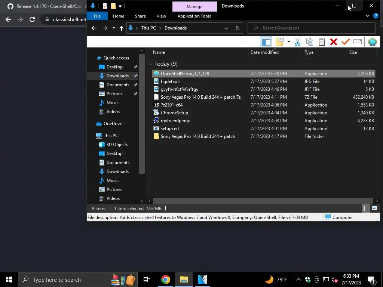
Task: Click Downloads in the address breadcrumb
Action: [x=175, y=28]
